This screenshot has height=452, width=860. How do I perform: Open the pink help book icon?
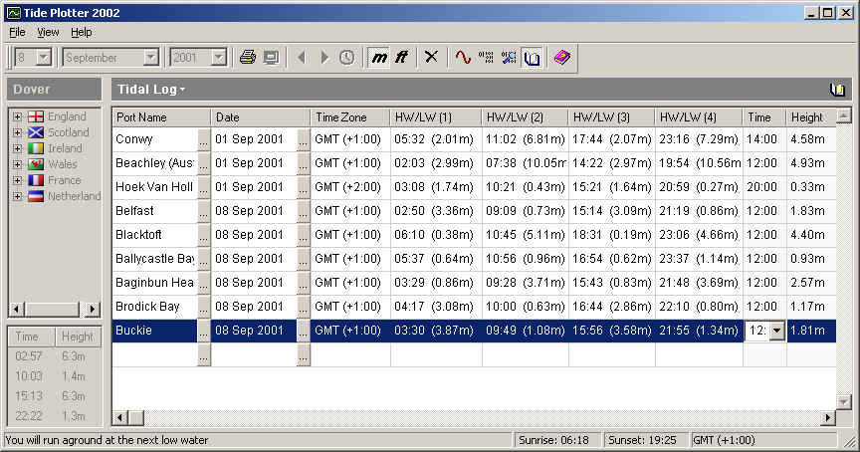[562, 57]
